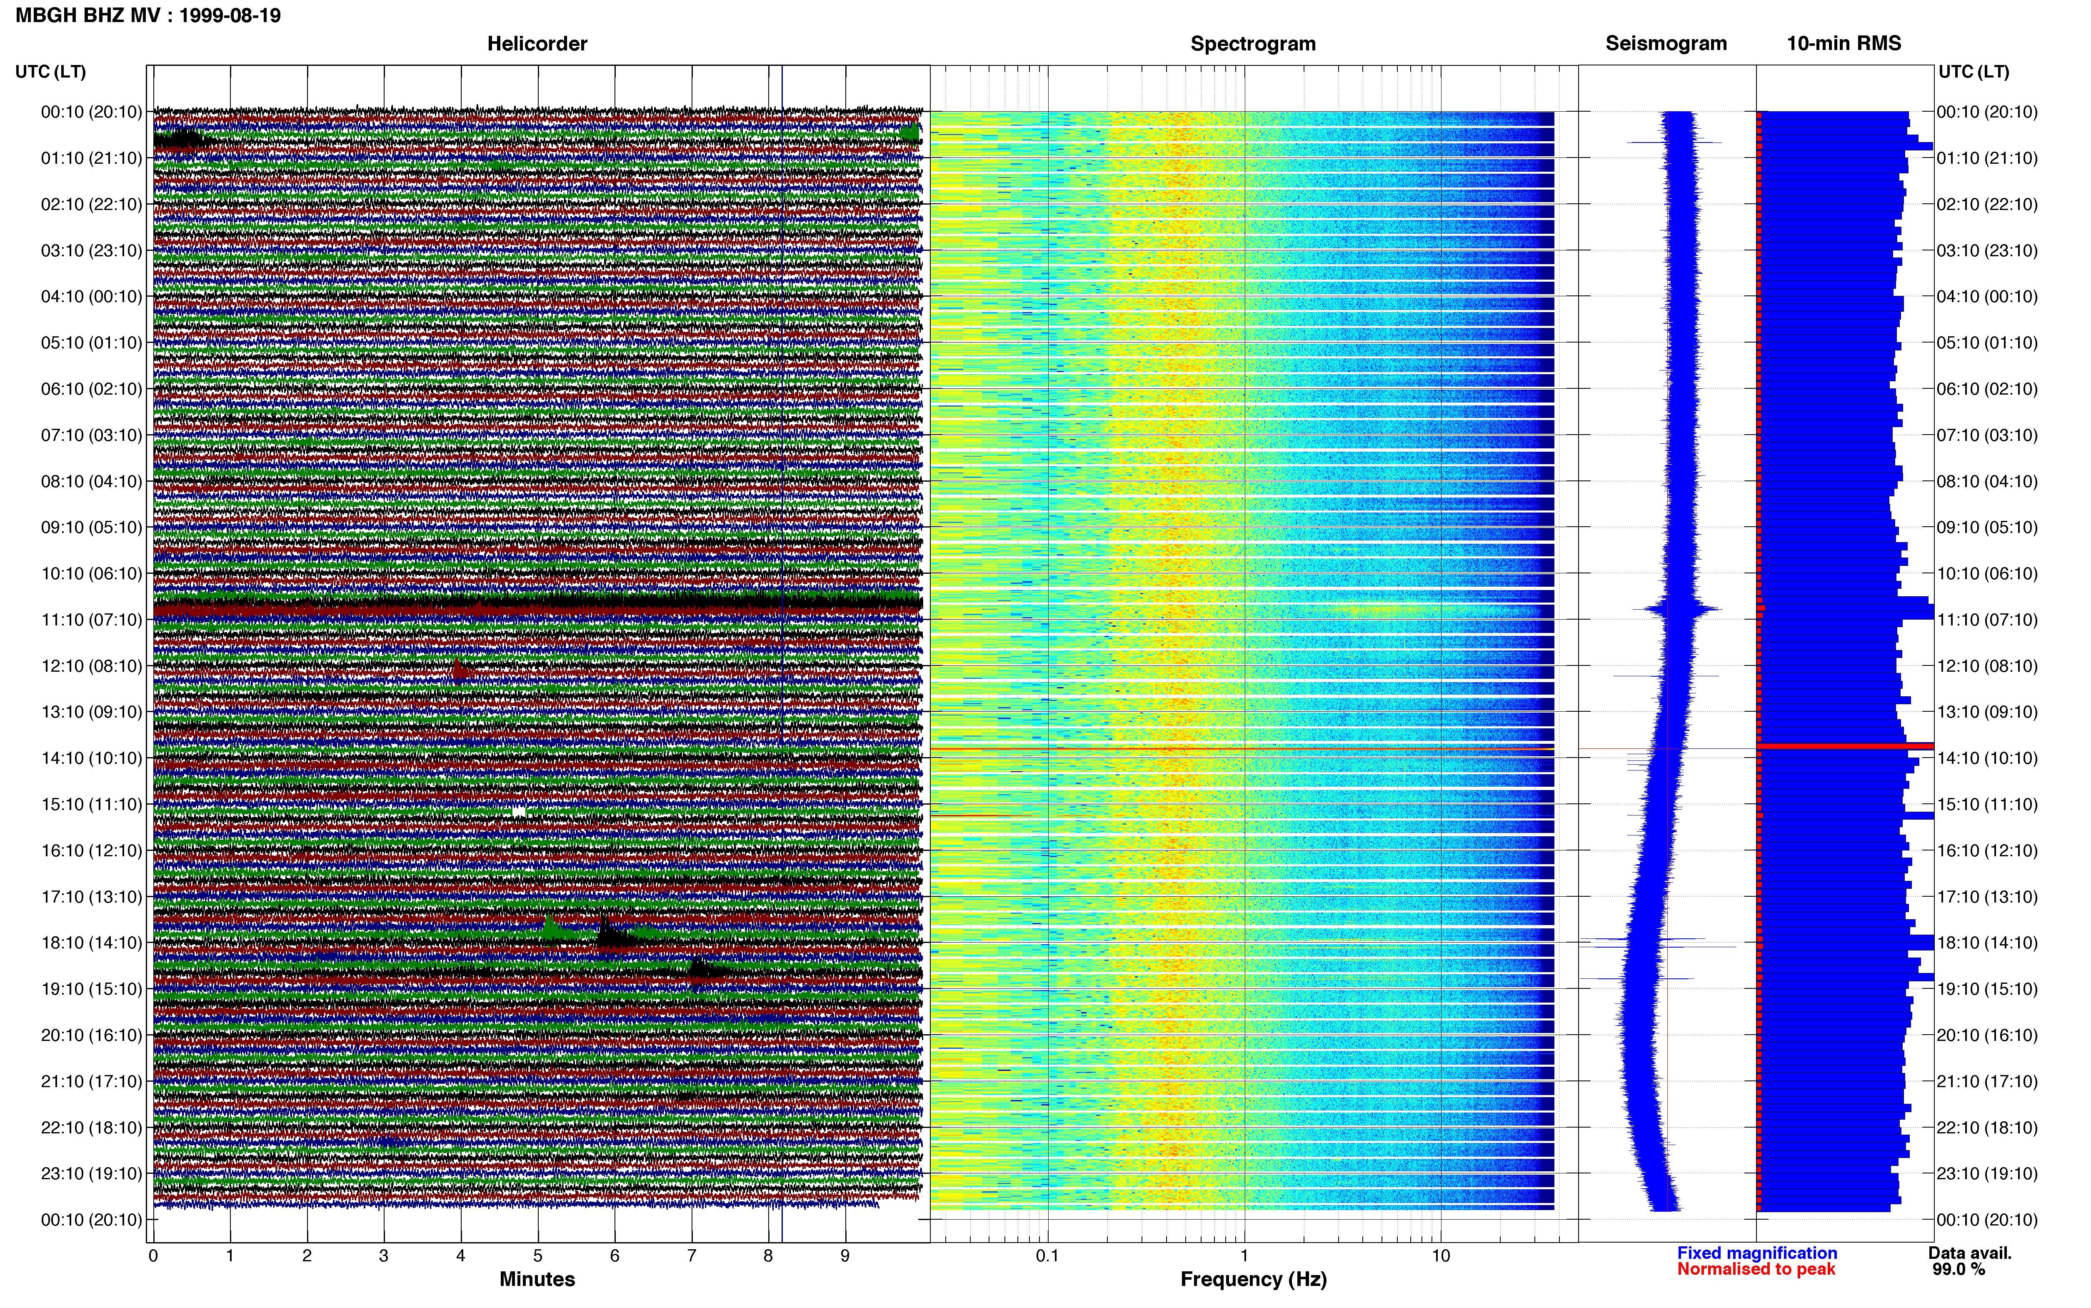2091x1308 pixels.
Task: Click right time label '09:10 (05:10)'
Action: [x=1987, y=528]
